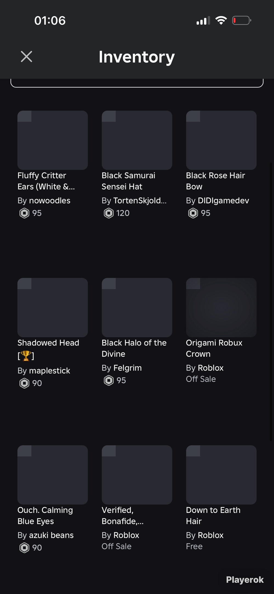Screen dimensions: 274x594
Task: Open Origami Robux Crown thumbnail
Action: 221,307
